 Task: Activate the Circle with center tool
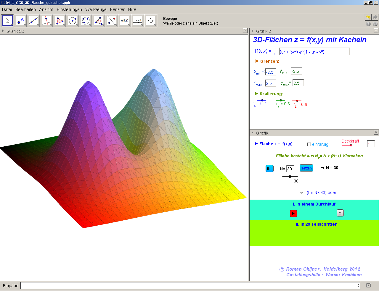point(73,21)
